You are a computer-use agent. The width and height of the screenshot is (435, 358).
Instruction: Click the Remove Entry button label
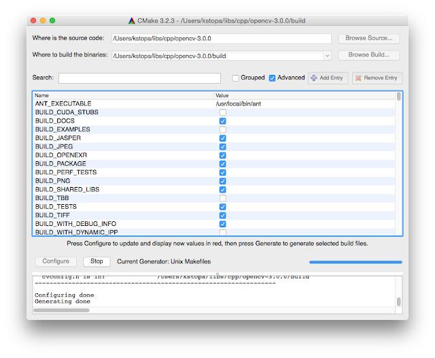tap(381, 78)
